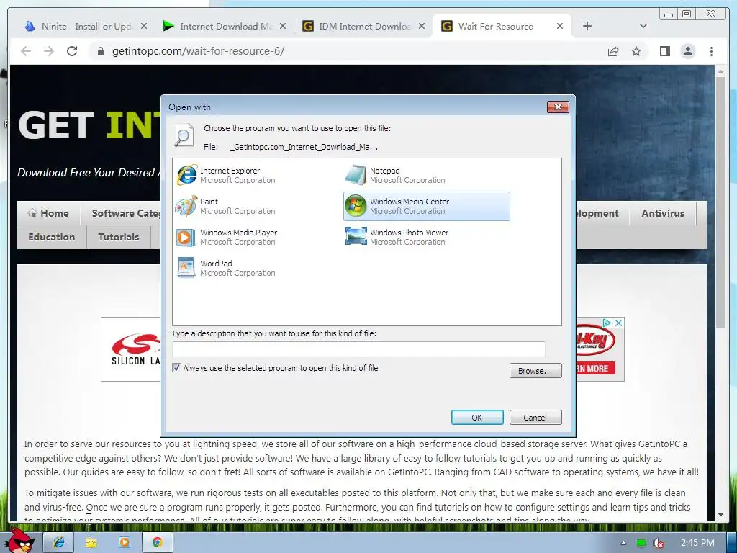The image size is (737, 553).
Task: Close the Wait For Resource tab
Action: click(560, 27)
